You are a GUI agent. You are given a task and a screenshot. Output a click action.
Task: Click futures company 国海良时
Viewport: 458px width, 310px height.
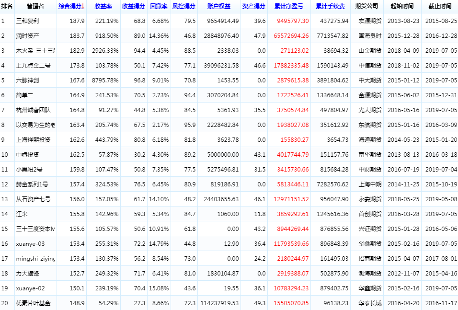click(370, 36)
